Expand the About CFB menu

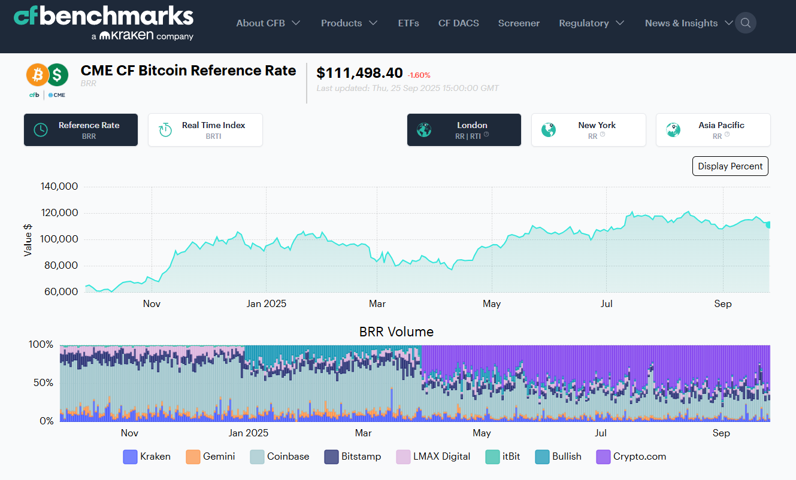point(268,23)
